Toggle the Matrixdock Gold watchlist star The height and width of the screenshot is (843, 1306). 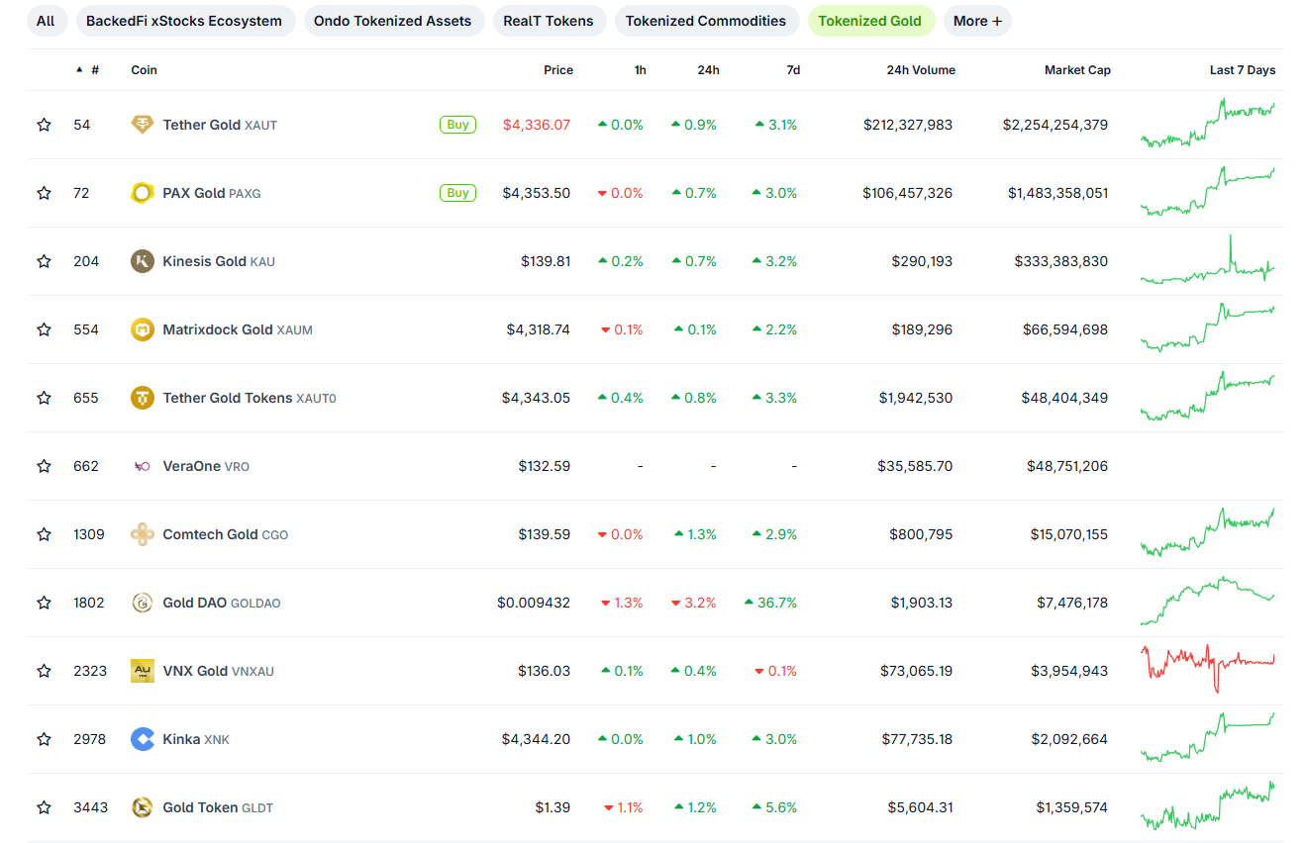(x=44, y=329)
